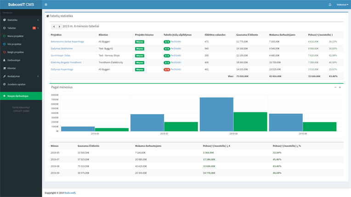Open Dažymas Kopenhaga project
Screen dimensions: 351x197
pyautogui.click(x=62, y=69)
